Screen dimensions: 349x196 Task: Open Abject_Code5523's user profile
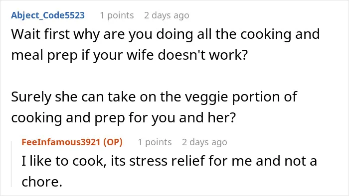coord(48,15)
